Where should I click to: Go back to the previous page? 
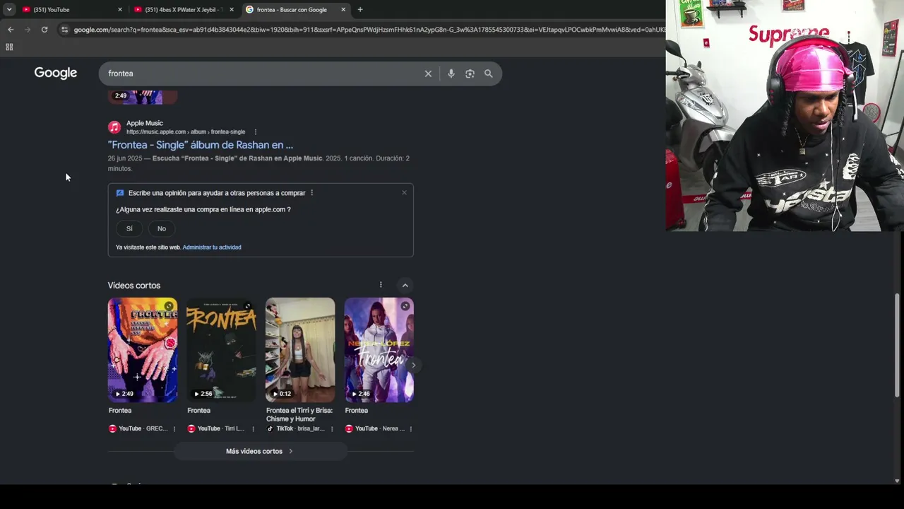[x=11, y=30]
